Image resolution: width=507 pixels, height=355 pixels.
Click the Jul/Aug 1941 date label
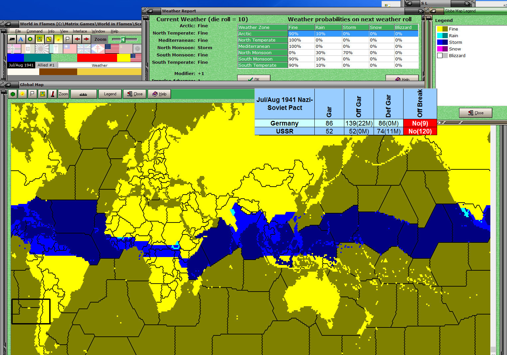[21, 65]
